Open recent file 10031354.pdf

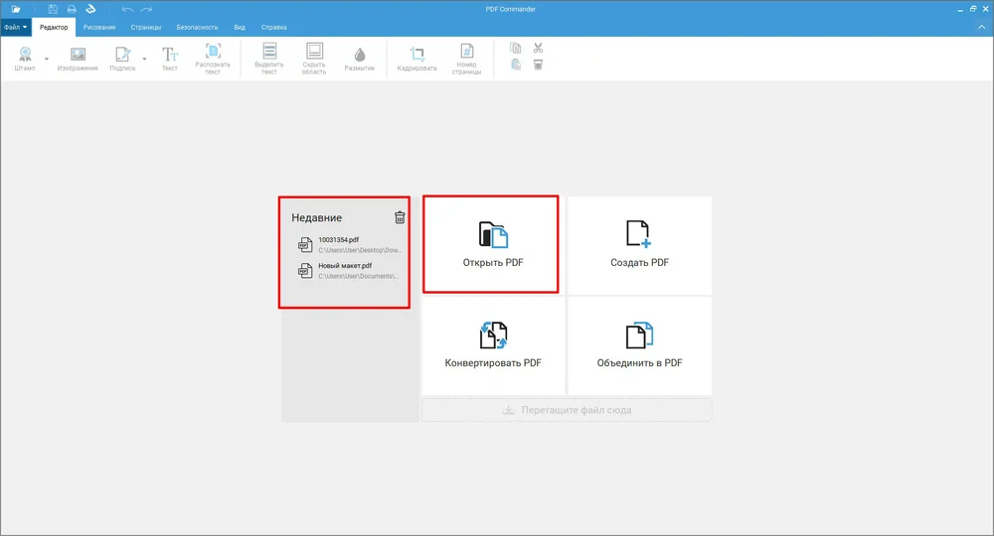pyautogui.click(x=349, y=245)
